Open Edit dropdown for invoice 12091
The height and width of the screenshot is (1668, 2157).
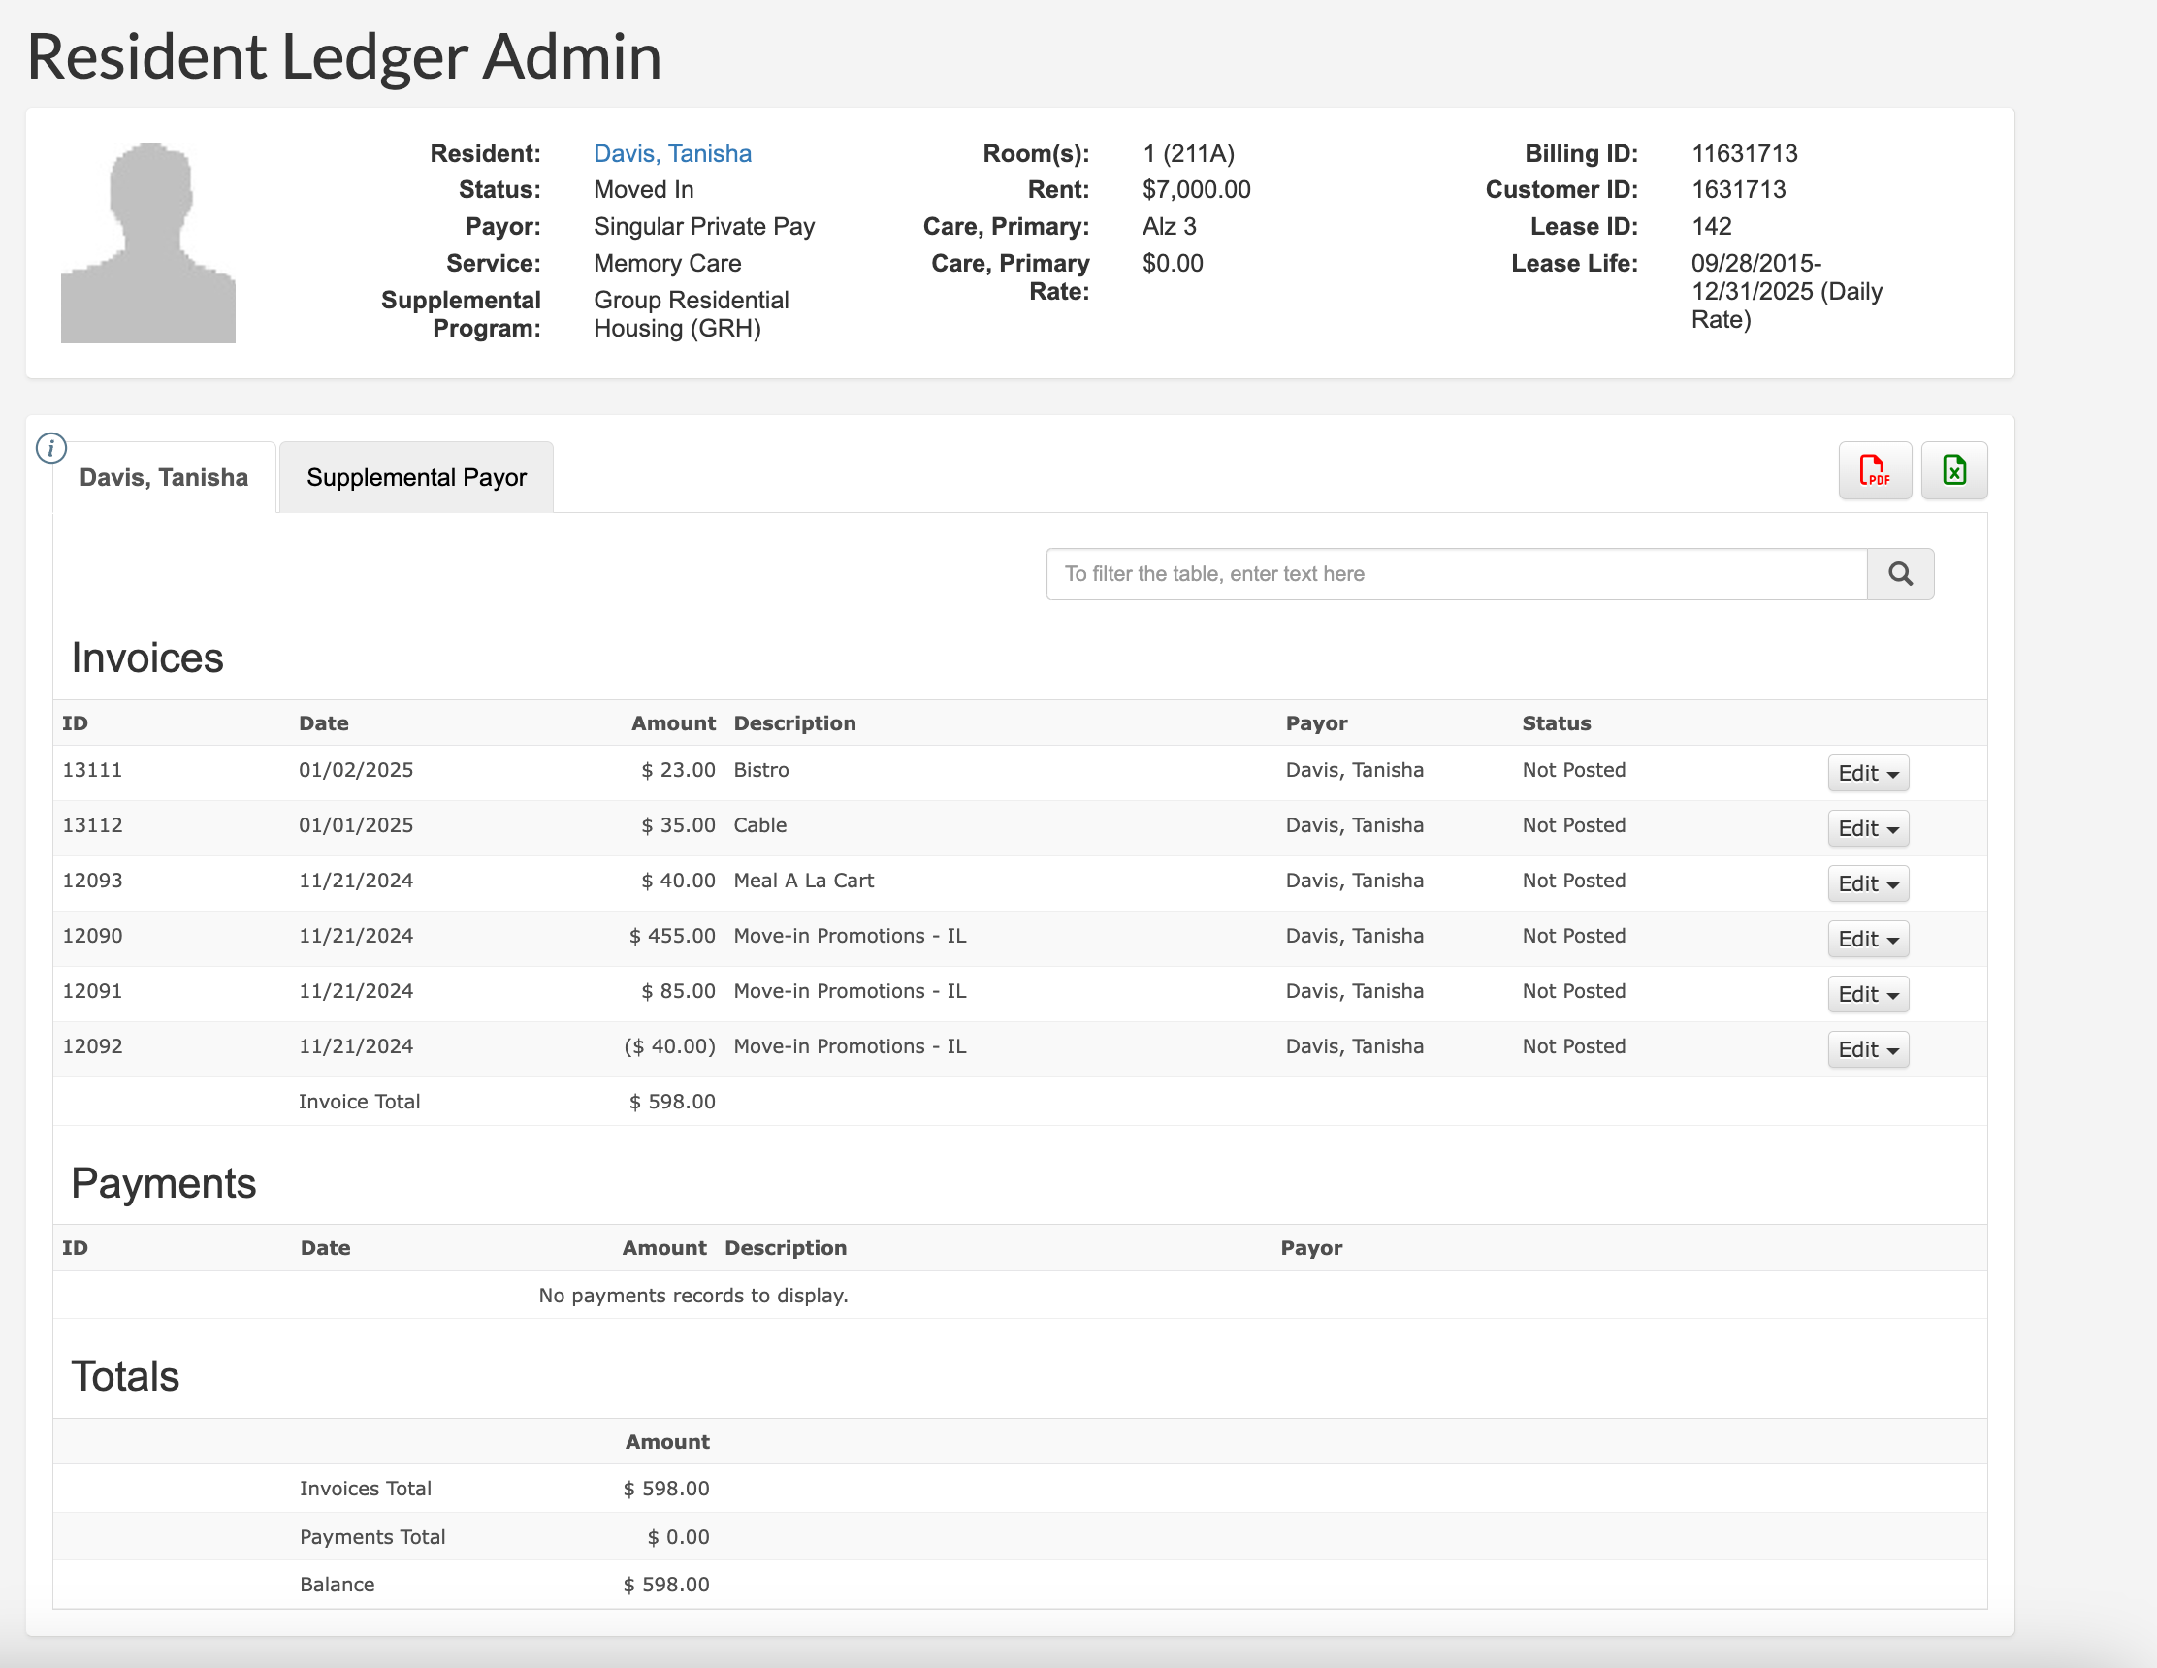(x=1867, y=994)
